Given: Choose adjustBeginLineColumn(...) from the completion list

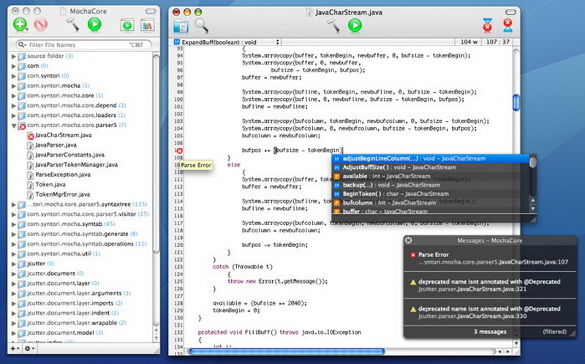Looking at the screenshot, I should click(430, 159).
